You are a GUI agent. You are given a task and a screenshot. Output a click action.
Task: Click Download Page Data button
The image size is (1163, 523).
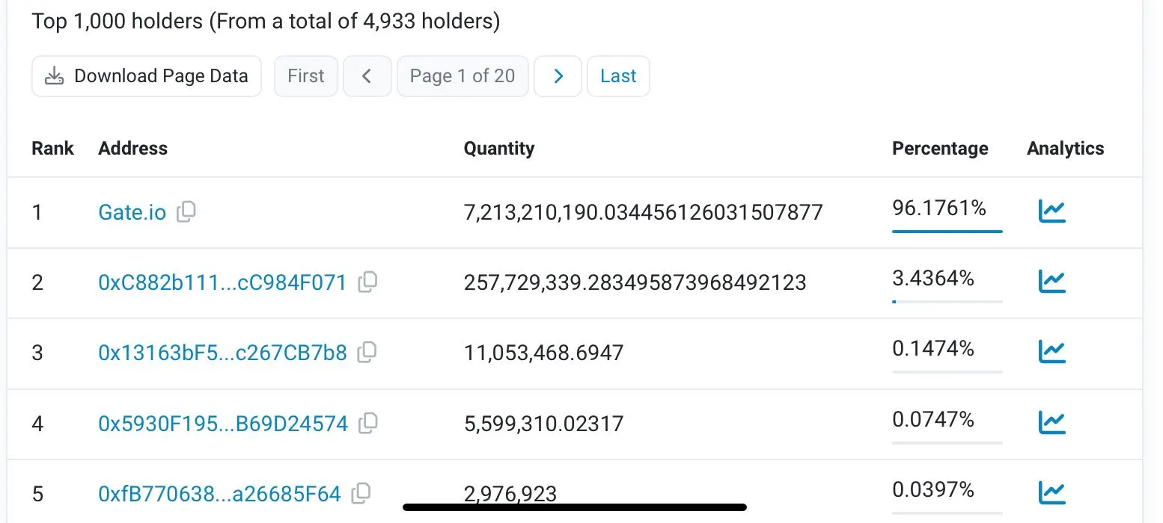coord(147,76)
